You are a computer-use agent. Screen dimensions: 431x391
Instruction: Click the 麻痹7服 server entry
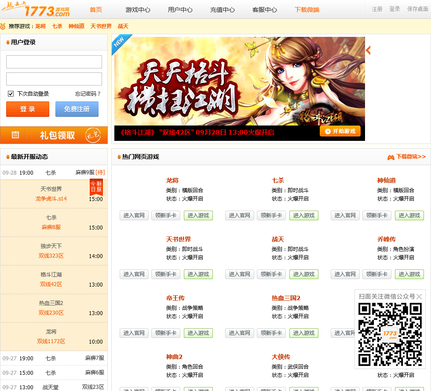tap(95, 358)
